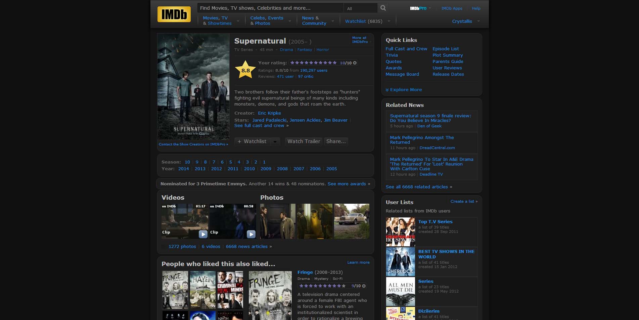Open Haven poster thumbnail
The width and height of the screenshot is (639, 320).
pyautogui.click(x=202, y=290)
